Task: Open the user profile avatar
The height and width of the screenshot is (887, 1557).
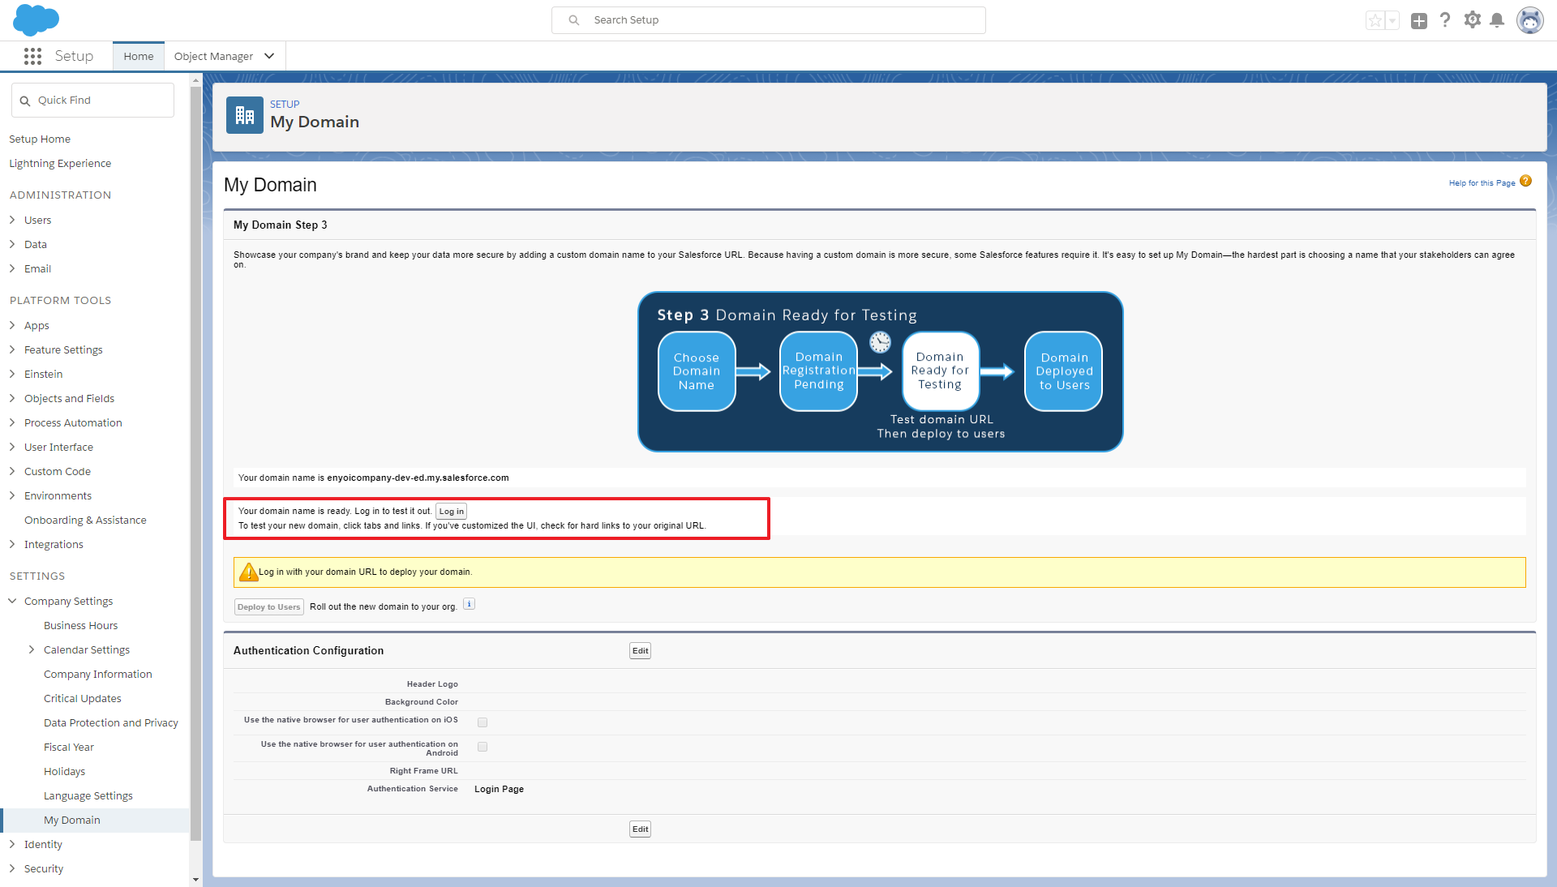Action: pos(1530,20)
